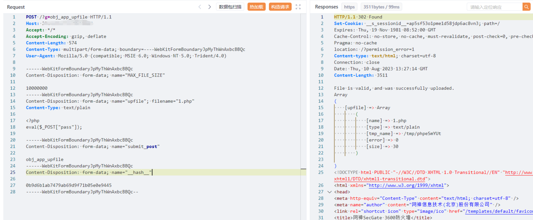
Task: Click the Accept-Encoding: gzip, deflate header
Action: point(66,36)
